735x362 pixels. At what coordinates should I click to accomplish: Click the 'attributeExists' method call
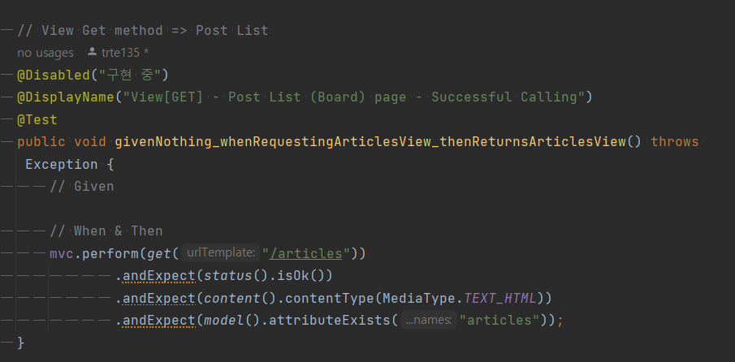[x=330, y=321]
